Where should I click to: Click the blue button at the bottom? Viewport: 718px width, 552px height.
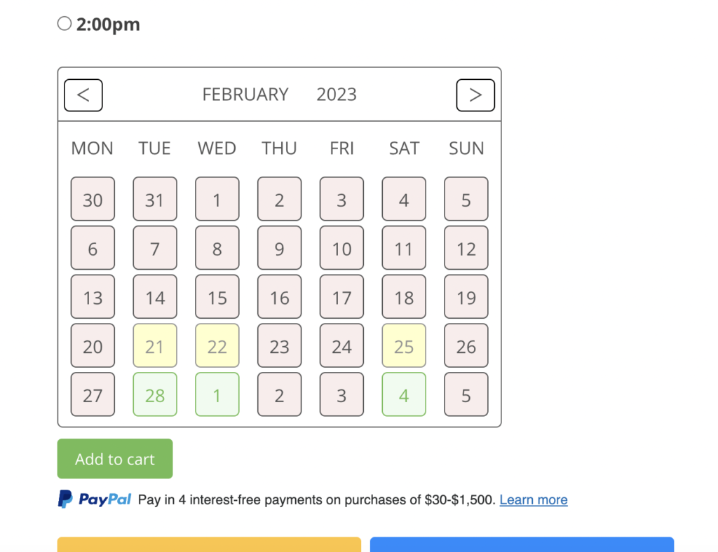pos(522,544)
